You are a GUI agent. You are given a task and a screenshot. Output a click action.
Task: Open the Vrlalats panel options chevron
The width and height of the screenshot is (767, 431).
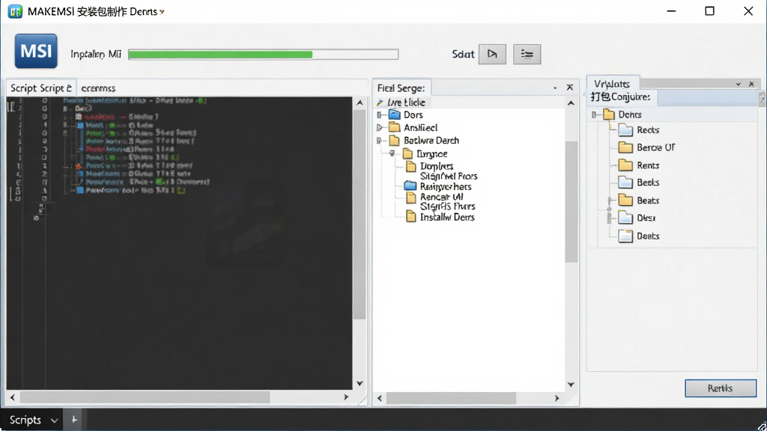[x=738, y=84]
